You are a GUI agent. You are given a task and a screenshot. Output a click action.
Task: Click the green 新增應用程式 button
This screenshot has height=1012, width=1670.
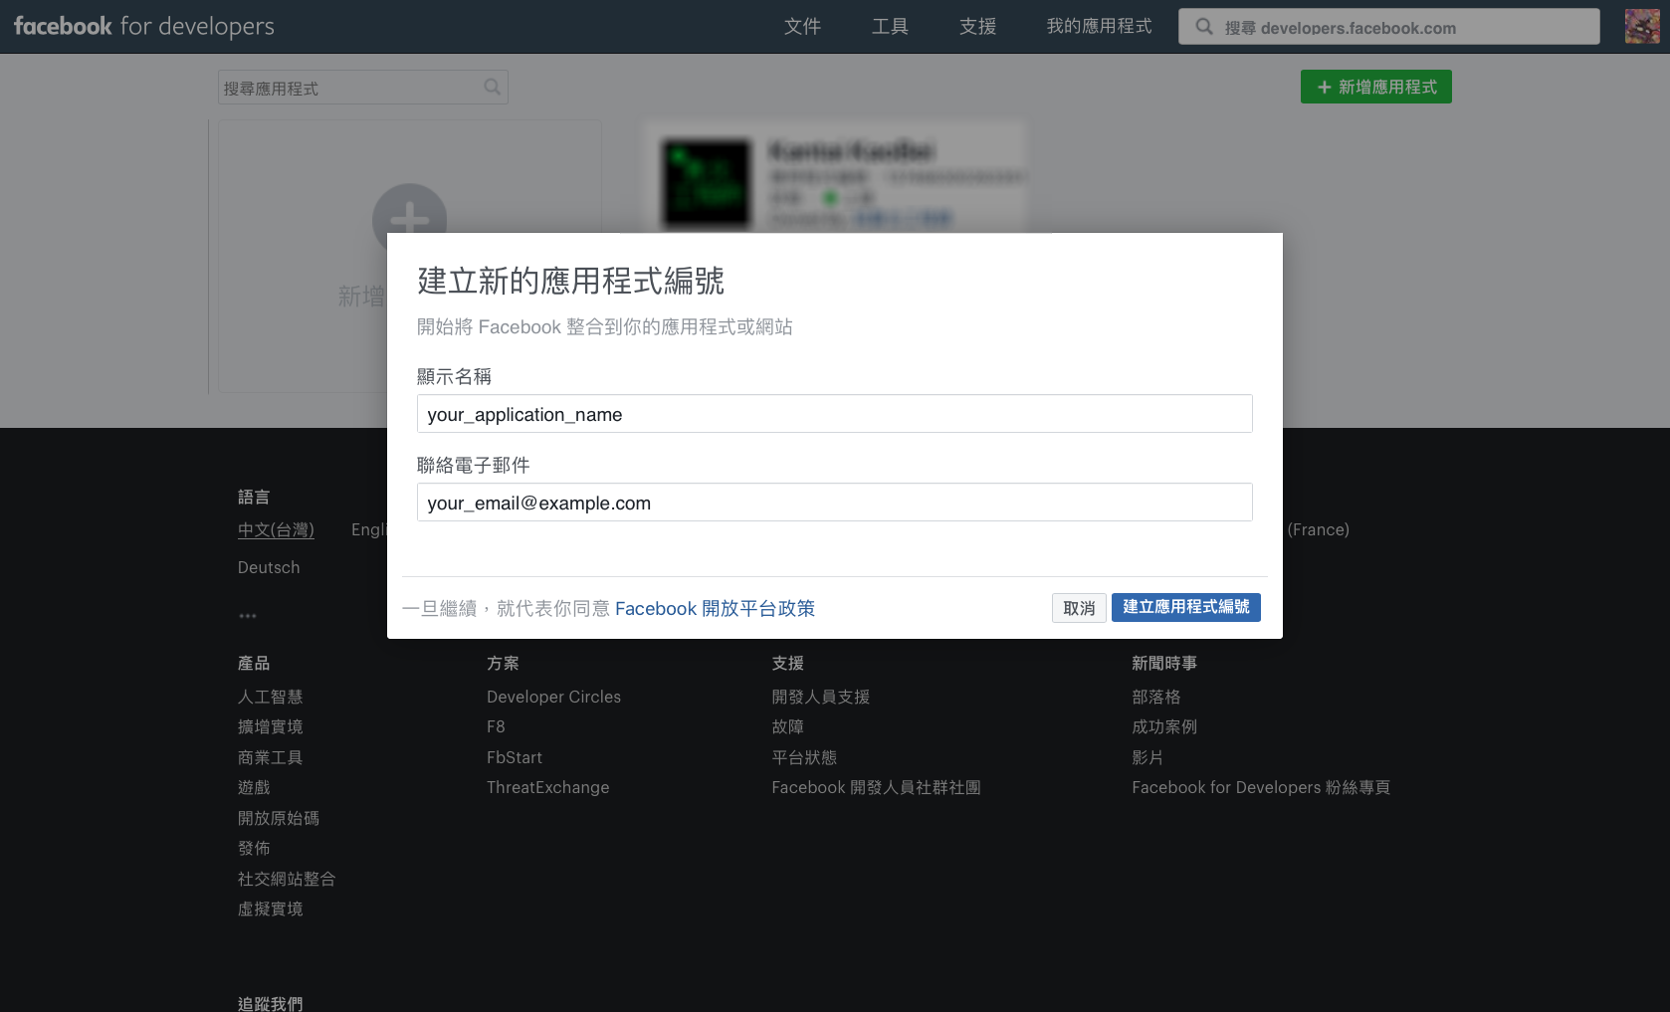1375,87
